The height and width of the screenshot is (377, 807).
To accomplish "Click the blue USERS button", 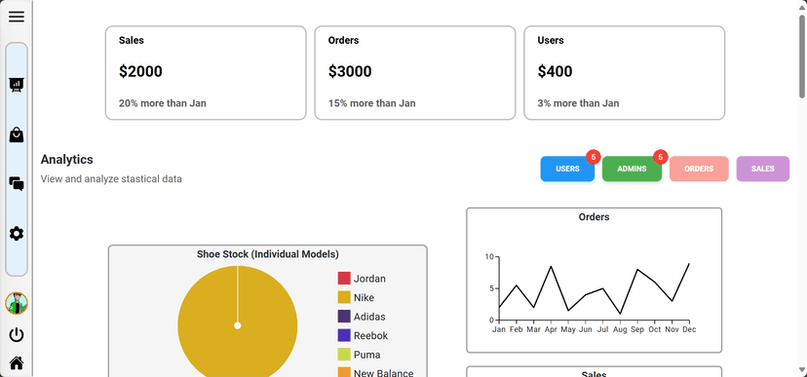I will 567,169.
